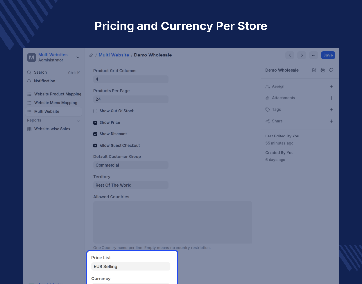Click Multi Websites workspace title
362x284 pixels.
(53, 55)
